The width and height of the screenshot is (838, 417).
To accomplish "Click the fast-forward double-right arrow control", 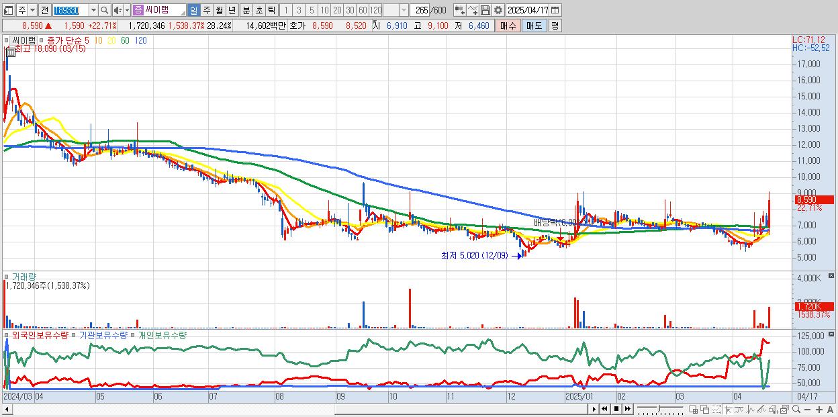I will (627, 409).
